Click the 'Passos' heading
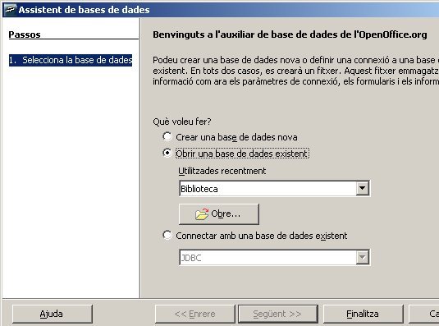439x326 pixels. (25, 34)
